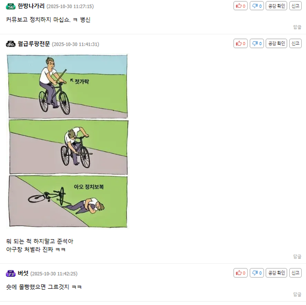Viewport: 306px width, 305px height.
Task: Open the bicycle meme image
Action: [68, 141]
